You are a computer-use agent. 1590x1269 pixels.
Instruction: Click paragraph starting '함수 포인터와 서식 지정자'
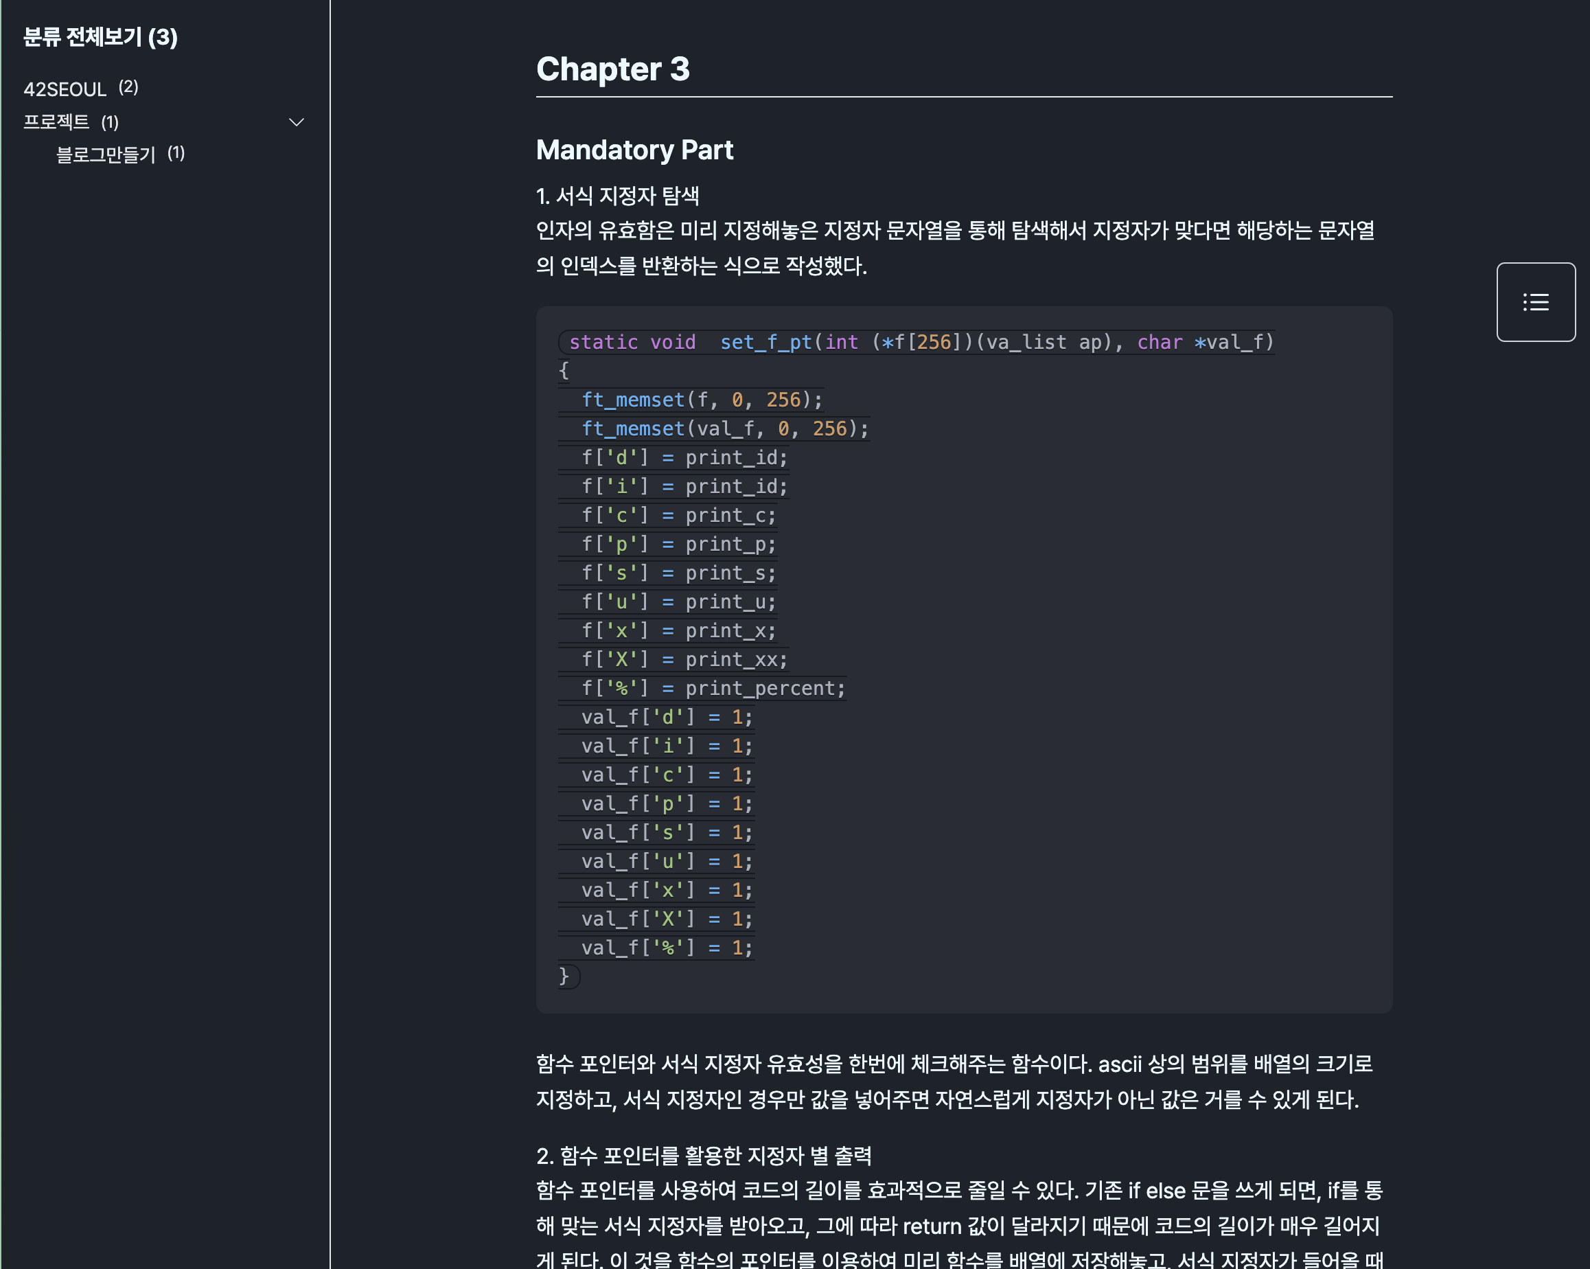tap(954, 1082)
